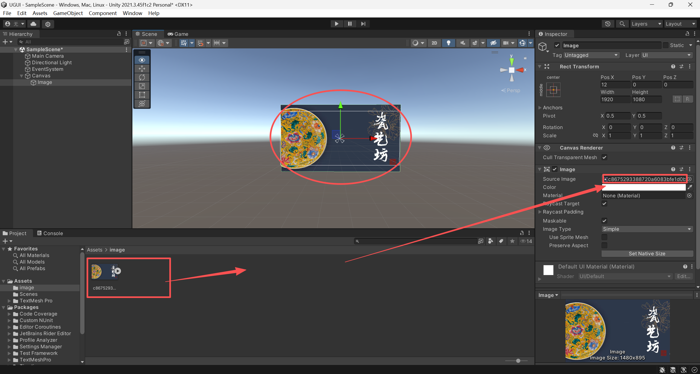This screenshot has width=700, height=374.
Task: Click the Set Native Size button
Action: [647, 254]
